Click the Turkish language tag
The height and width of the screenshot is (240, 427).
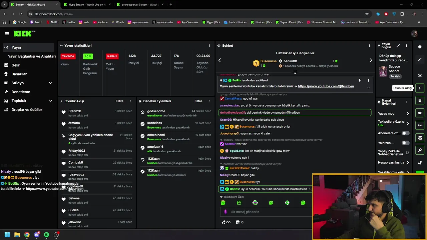395,76
